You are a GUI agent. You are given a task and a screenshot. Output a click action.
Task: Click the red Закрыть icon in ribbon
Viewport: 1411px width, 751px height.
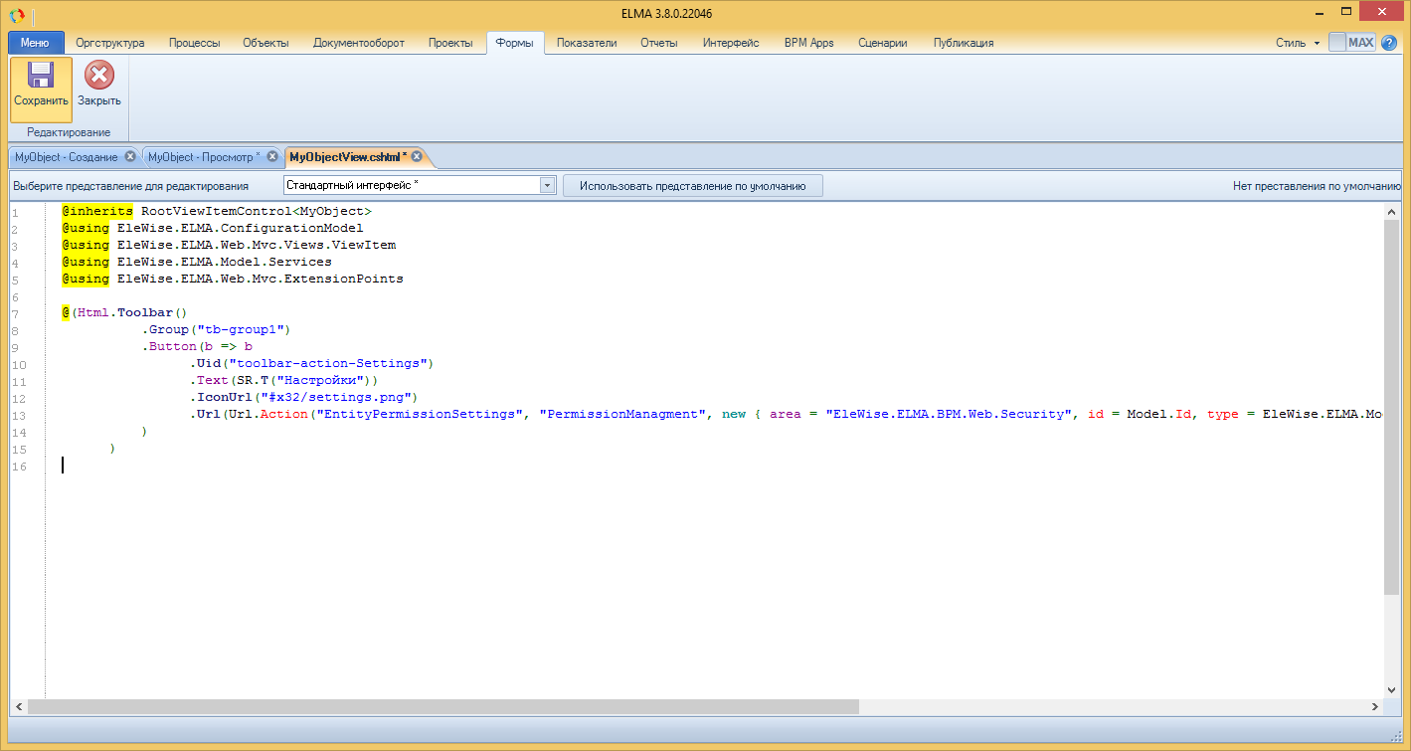(x=99, y=77)
